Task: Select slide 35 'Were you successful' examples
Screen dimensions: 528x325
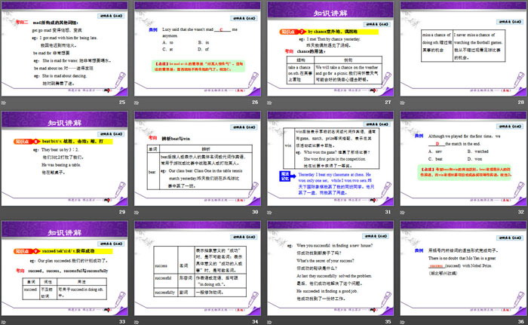Action: (x=330, y=267)
